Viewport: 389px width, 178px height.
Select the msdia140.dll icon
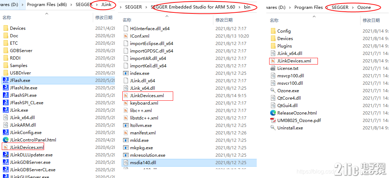126,163
